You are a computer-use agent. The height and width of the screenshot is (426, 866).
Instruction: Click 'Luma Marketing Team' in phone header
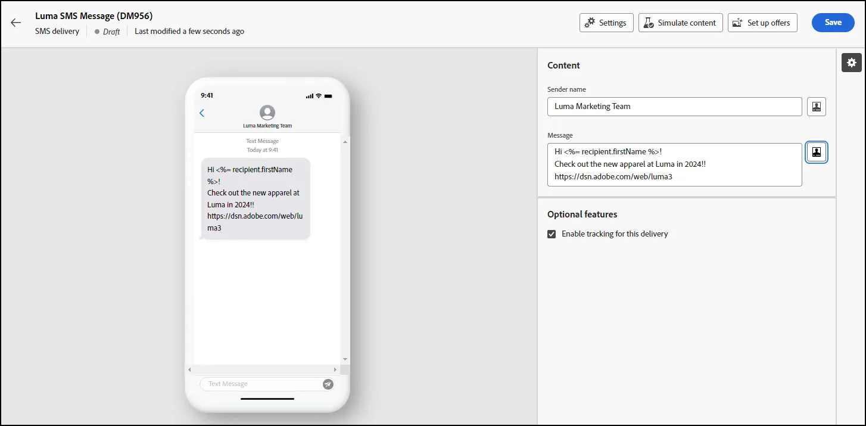click(267, 126)
